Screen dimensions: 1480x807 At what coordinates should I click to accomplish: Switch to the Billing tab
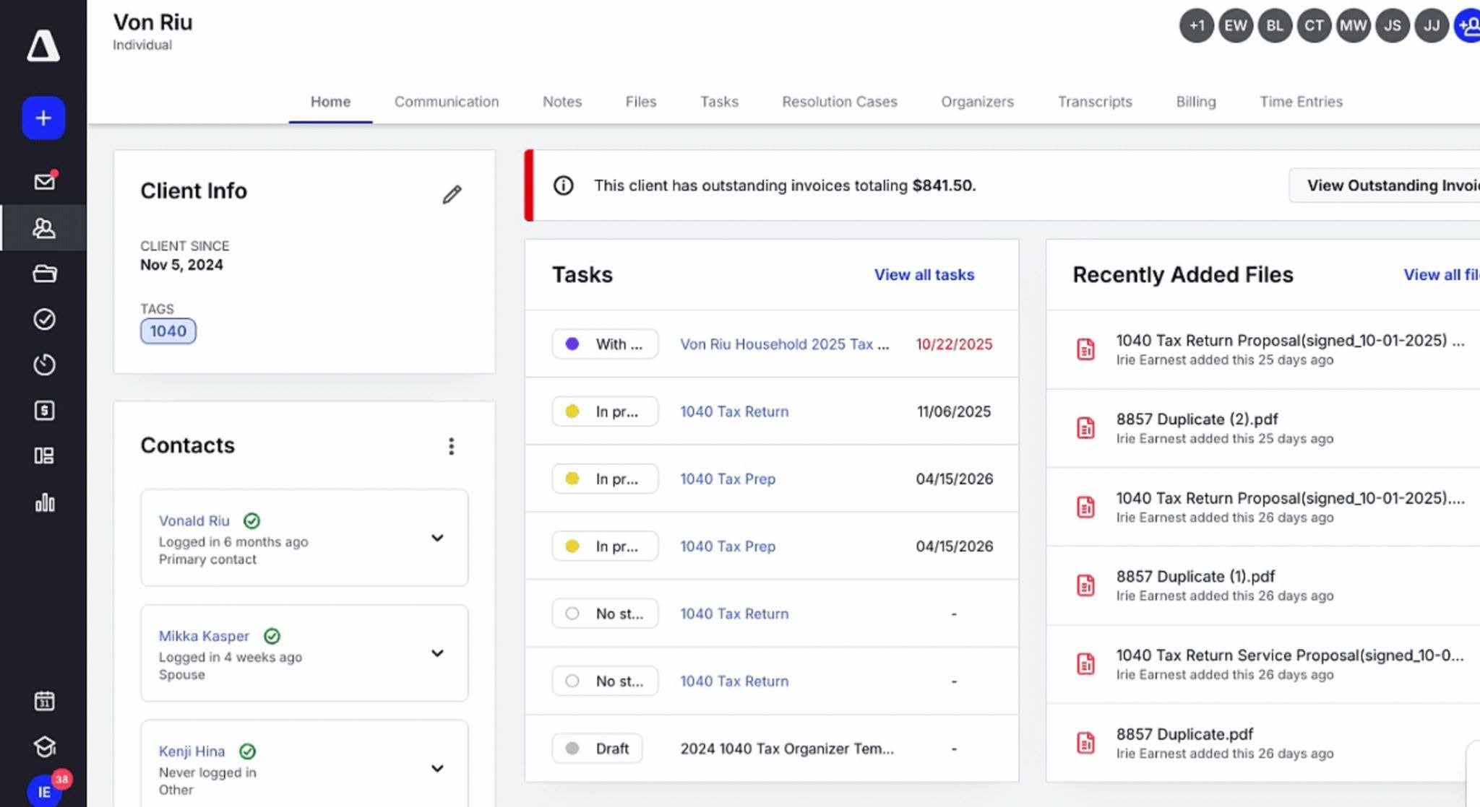[1196, 102]
